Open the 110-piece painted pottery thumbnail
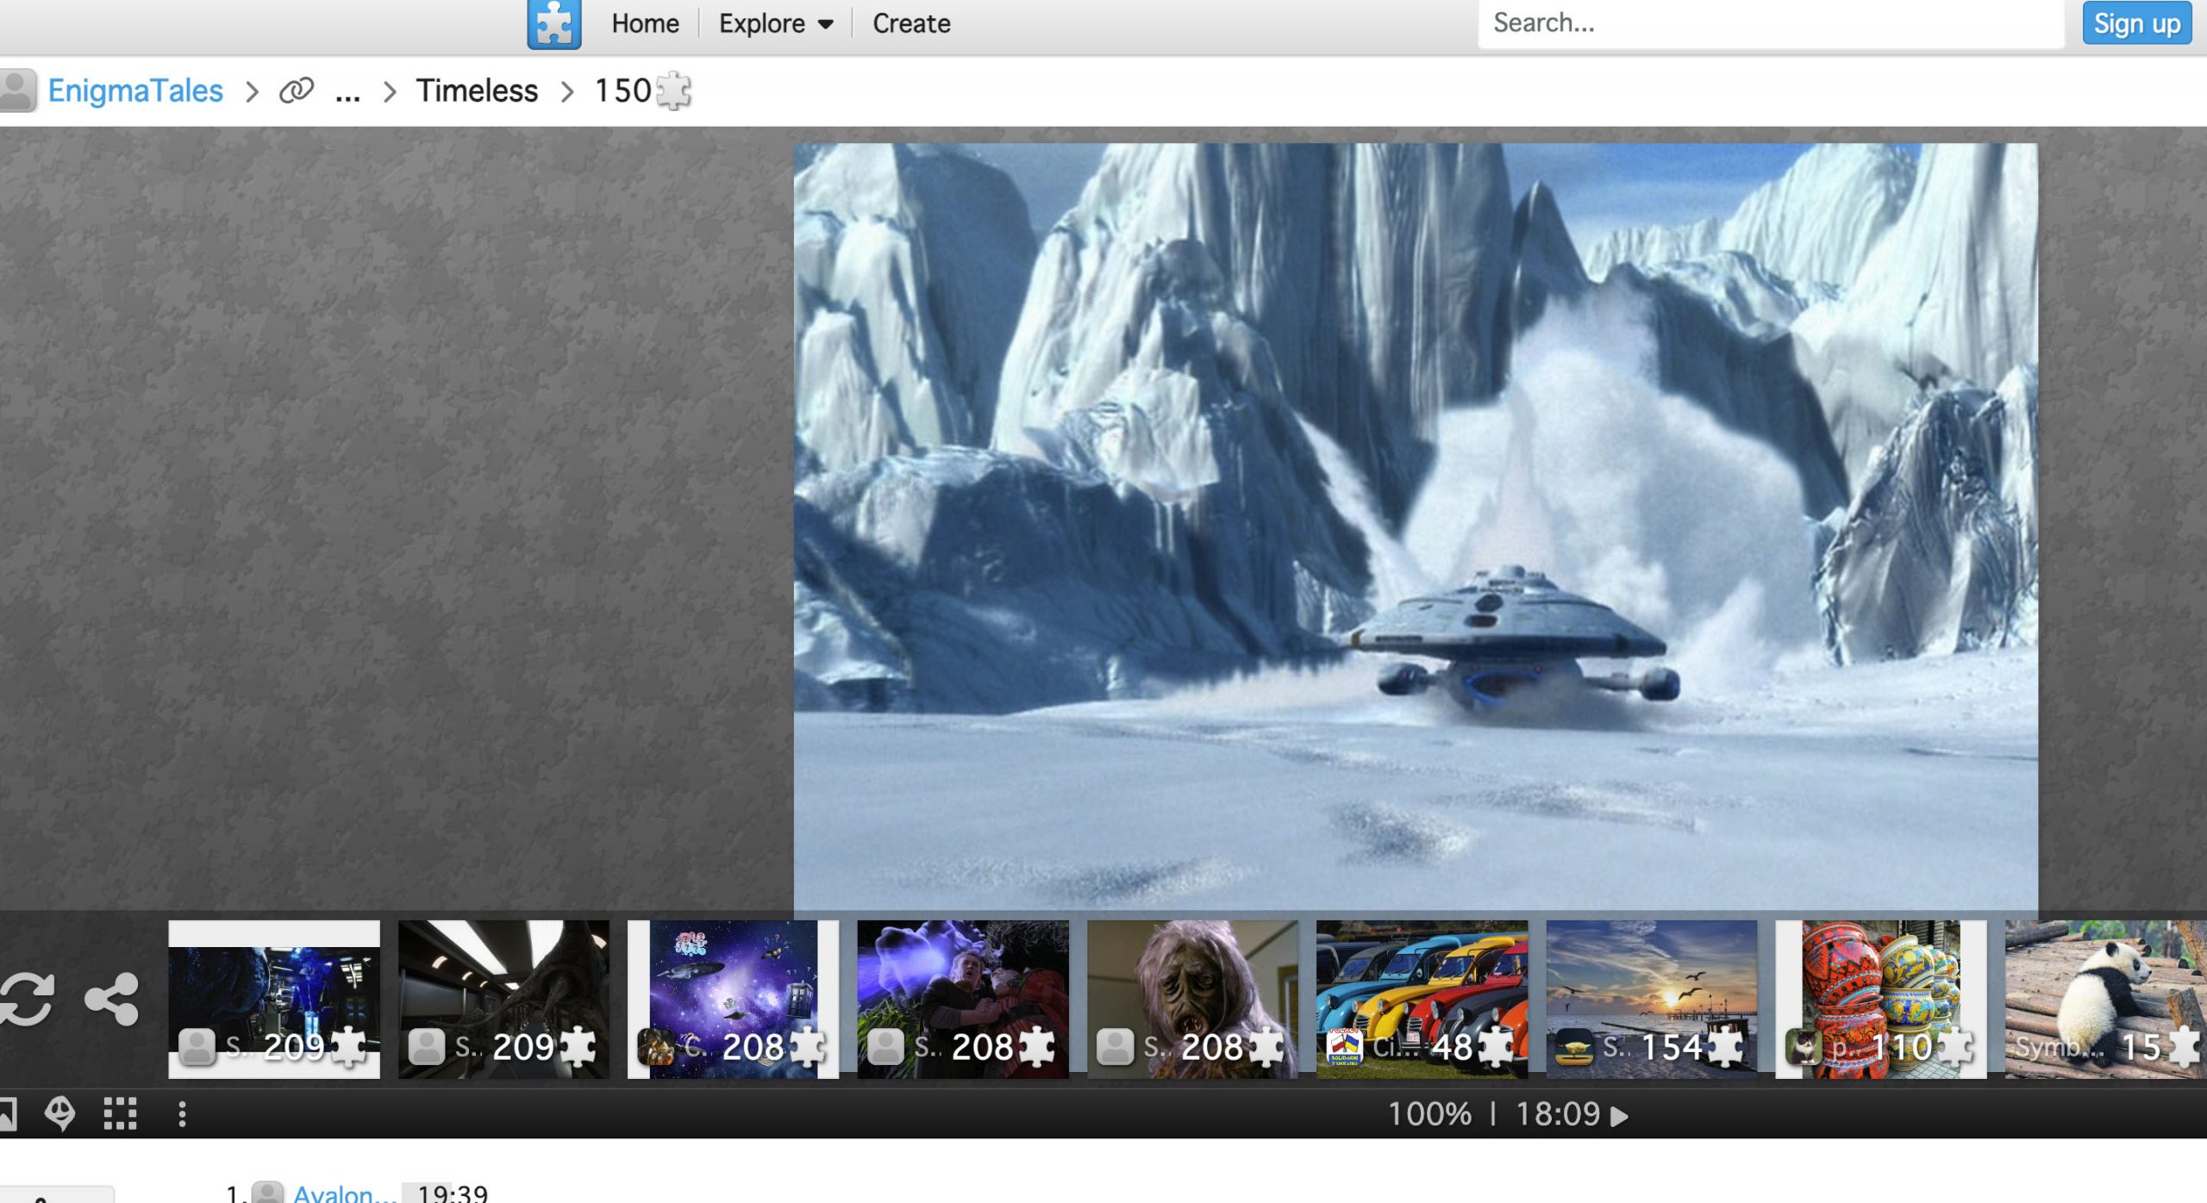2207x1203 pixels. (1881, 1000)
